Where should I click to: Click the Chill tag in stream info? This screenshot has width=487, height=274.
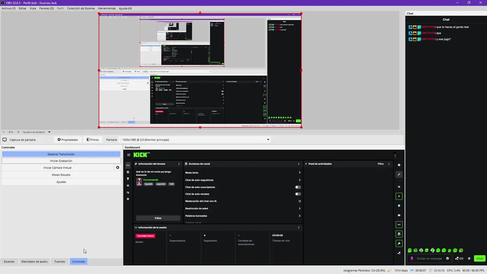pos(171,184)
